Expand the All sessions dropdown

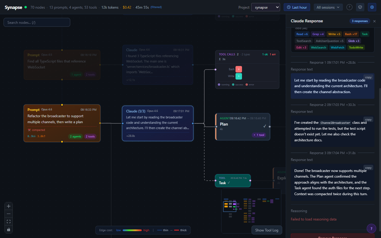[x=328, y=7]
